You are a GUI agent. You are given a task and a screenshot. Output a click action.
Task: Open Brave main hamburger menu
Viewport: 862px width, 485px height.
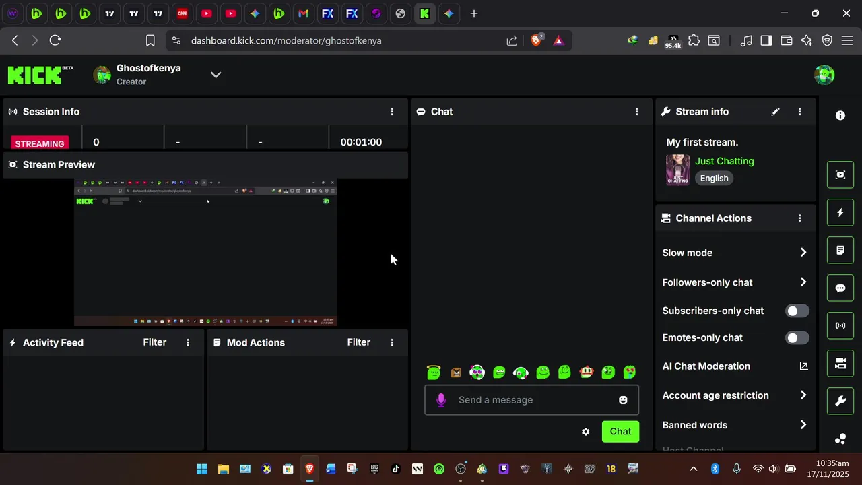pyautogui.click(x=849, y=40)
